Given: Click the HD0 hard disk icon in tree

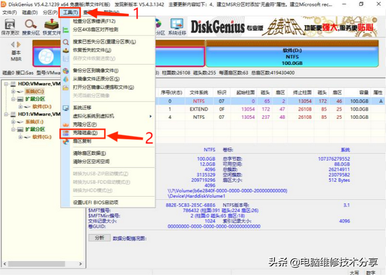Looking at the screenshot, I should tap(13, 84).
